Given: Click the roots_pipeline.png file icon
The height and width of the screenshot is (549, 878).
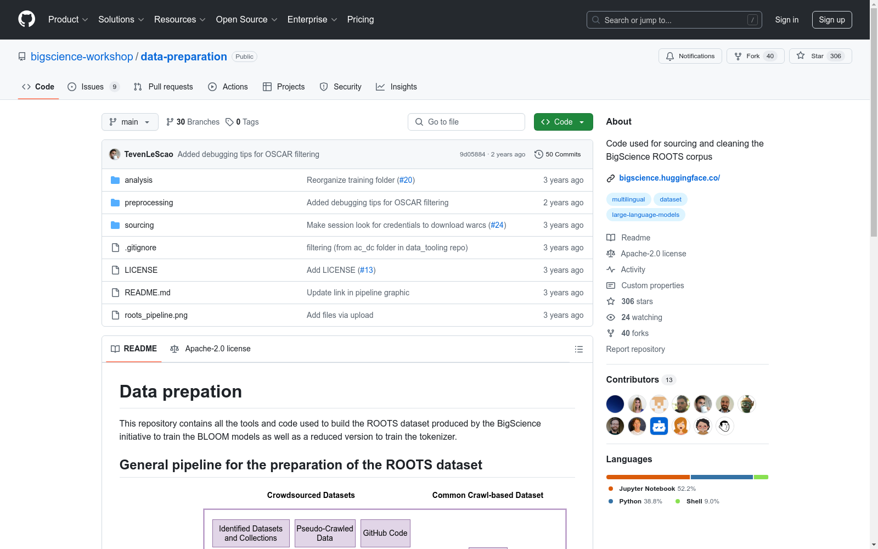Looking at the screenshot, I should pyautogui.click(x=115, y=315).
